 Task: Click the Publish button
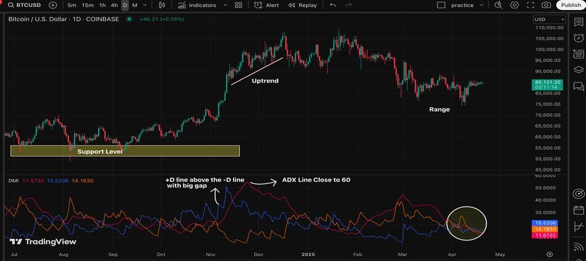570,5
